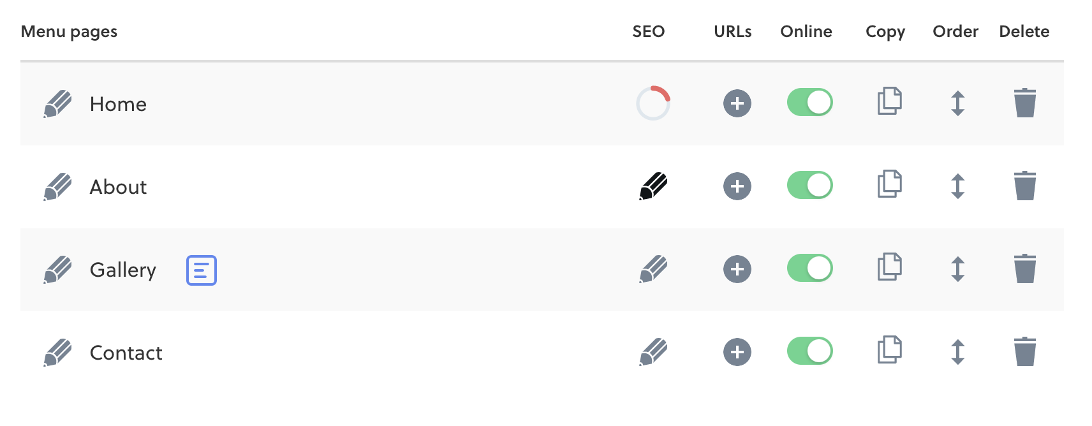
Task: Disable the Contact page online toggle
Action: pos(810,351)
